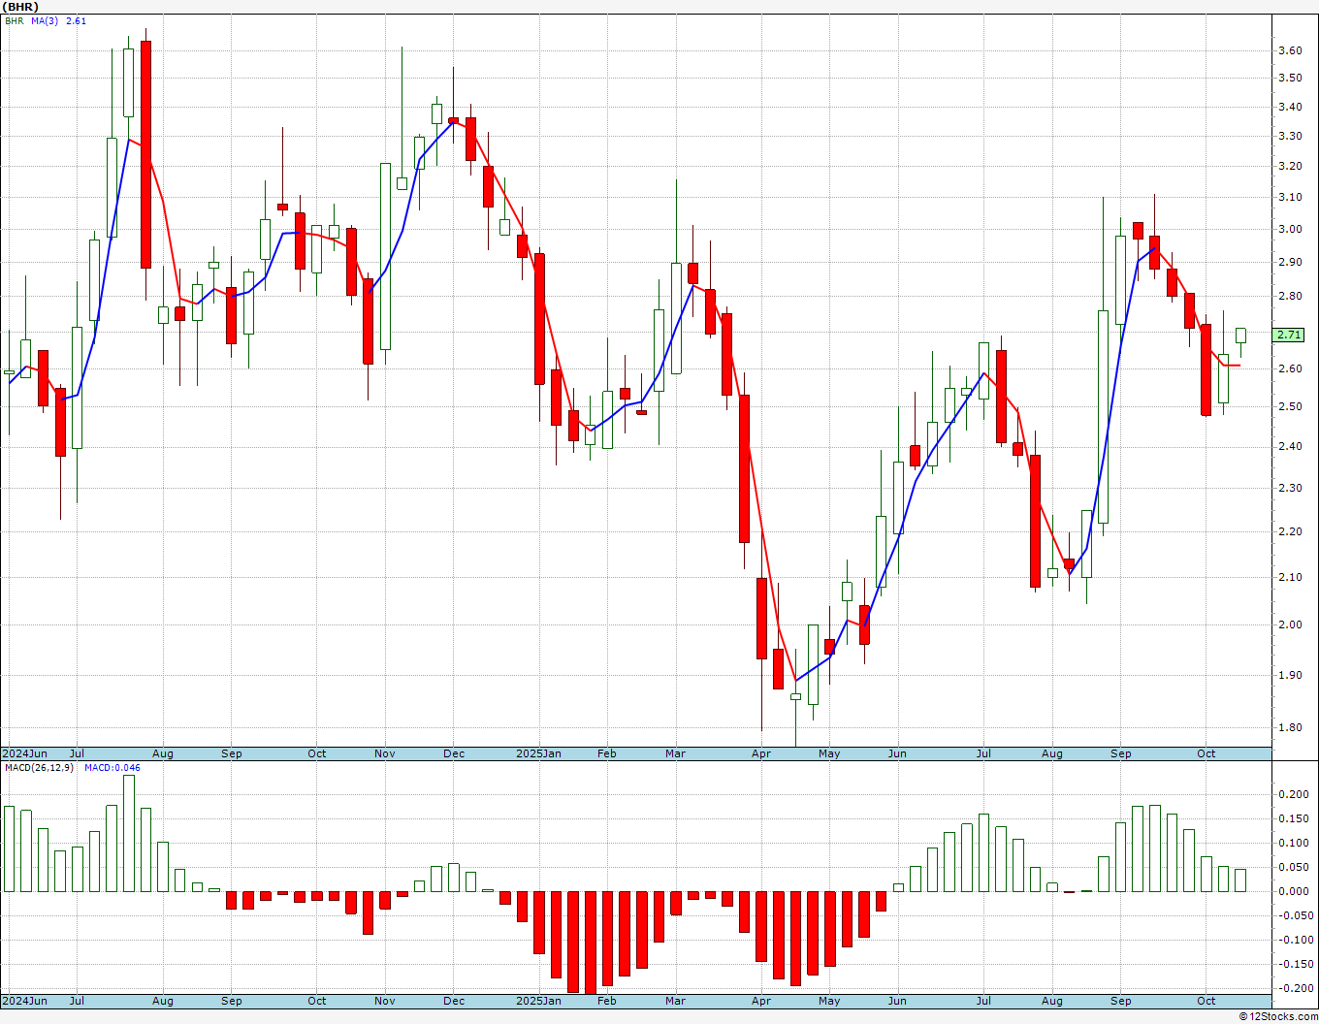Click the 2.20 price axis label
Screen dimensions: 1319x1024
[x=1290, y=531]
